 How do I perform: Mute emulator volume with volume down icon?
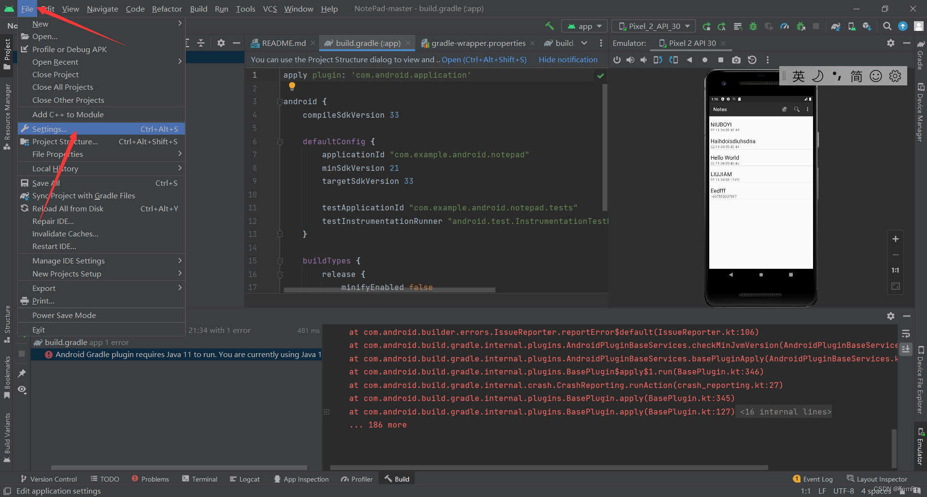point(644,60)
